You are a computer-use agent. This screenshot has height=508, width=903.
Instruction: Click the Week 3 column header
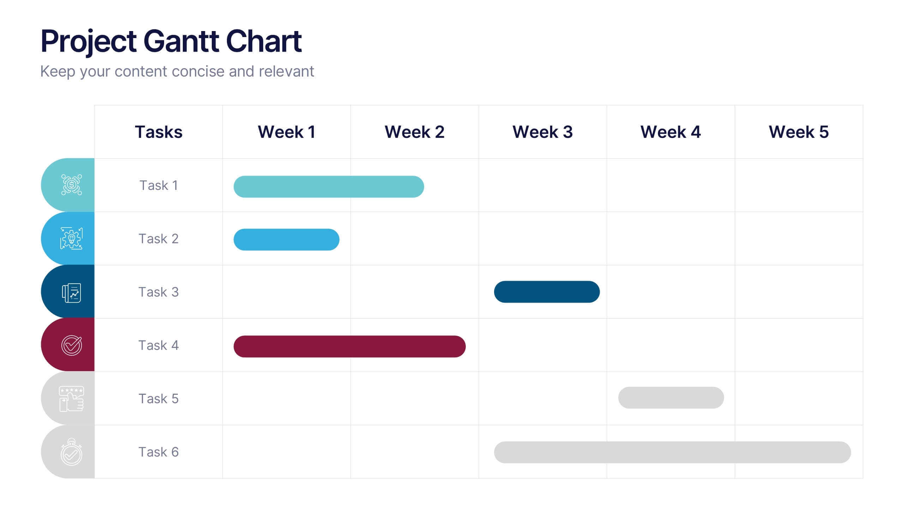pyautogui.click(x=542, y=132)
